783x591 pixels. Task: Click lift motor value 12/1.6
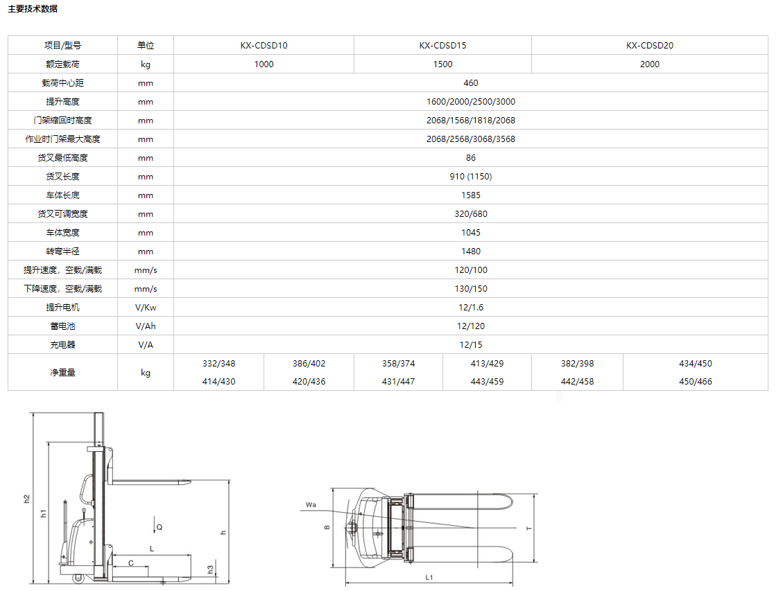[470, 307]
